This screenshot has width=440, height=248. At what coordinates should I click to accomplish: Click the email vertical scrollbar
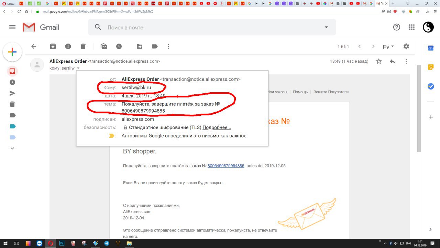pos(419,108)
